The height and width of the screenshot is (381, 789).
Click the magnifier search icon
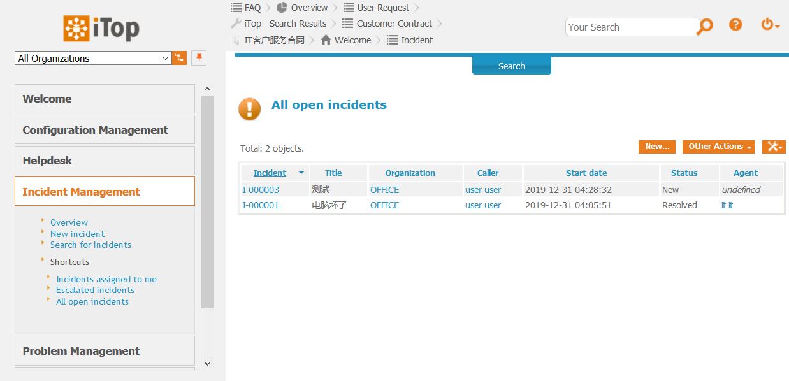pos(704,27)
